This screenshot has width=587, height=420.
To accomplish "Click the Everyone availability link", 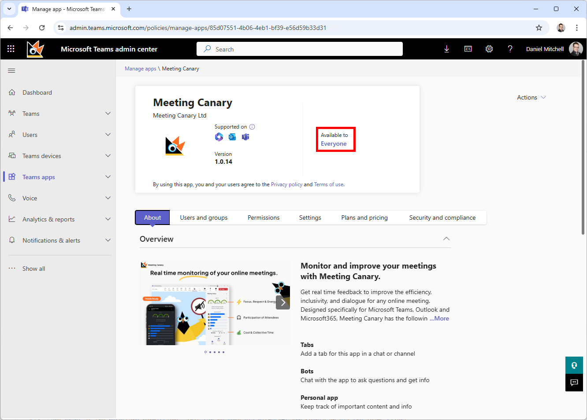I will (334, 144).
